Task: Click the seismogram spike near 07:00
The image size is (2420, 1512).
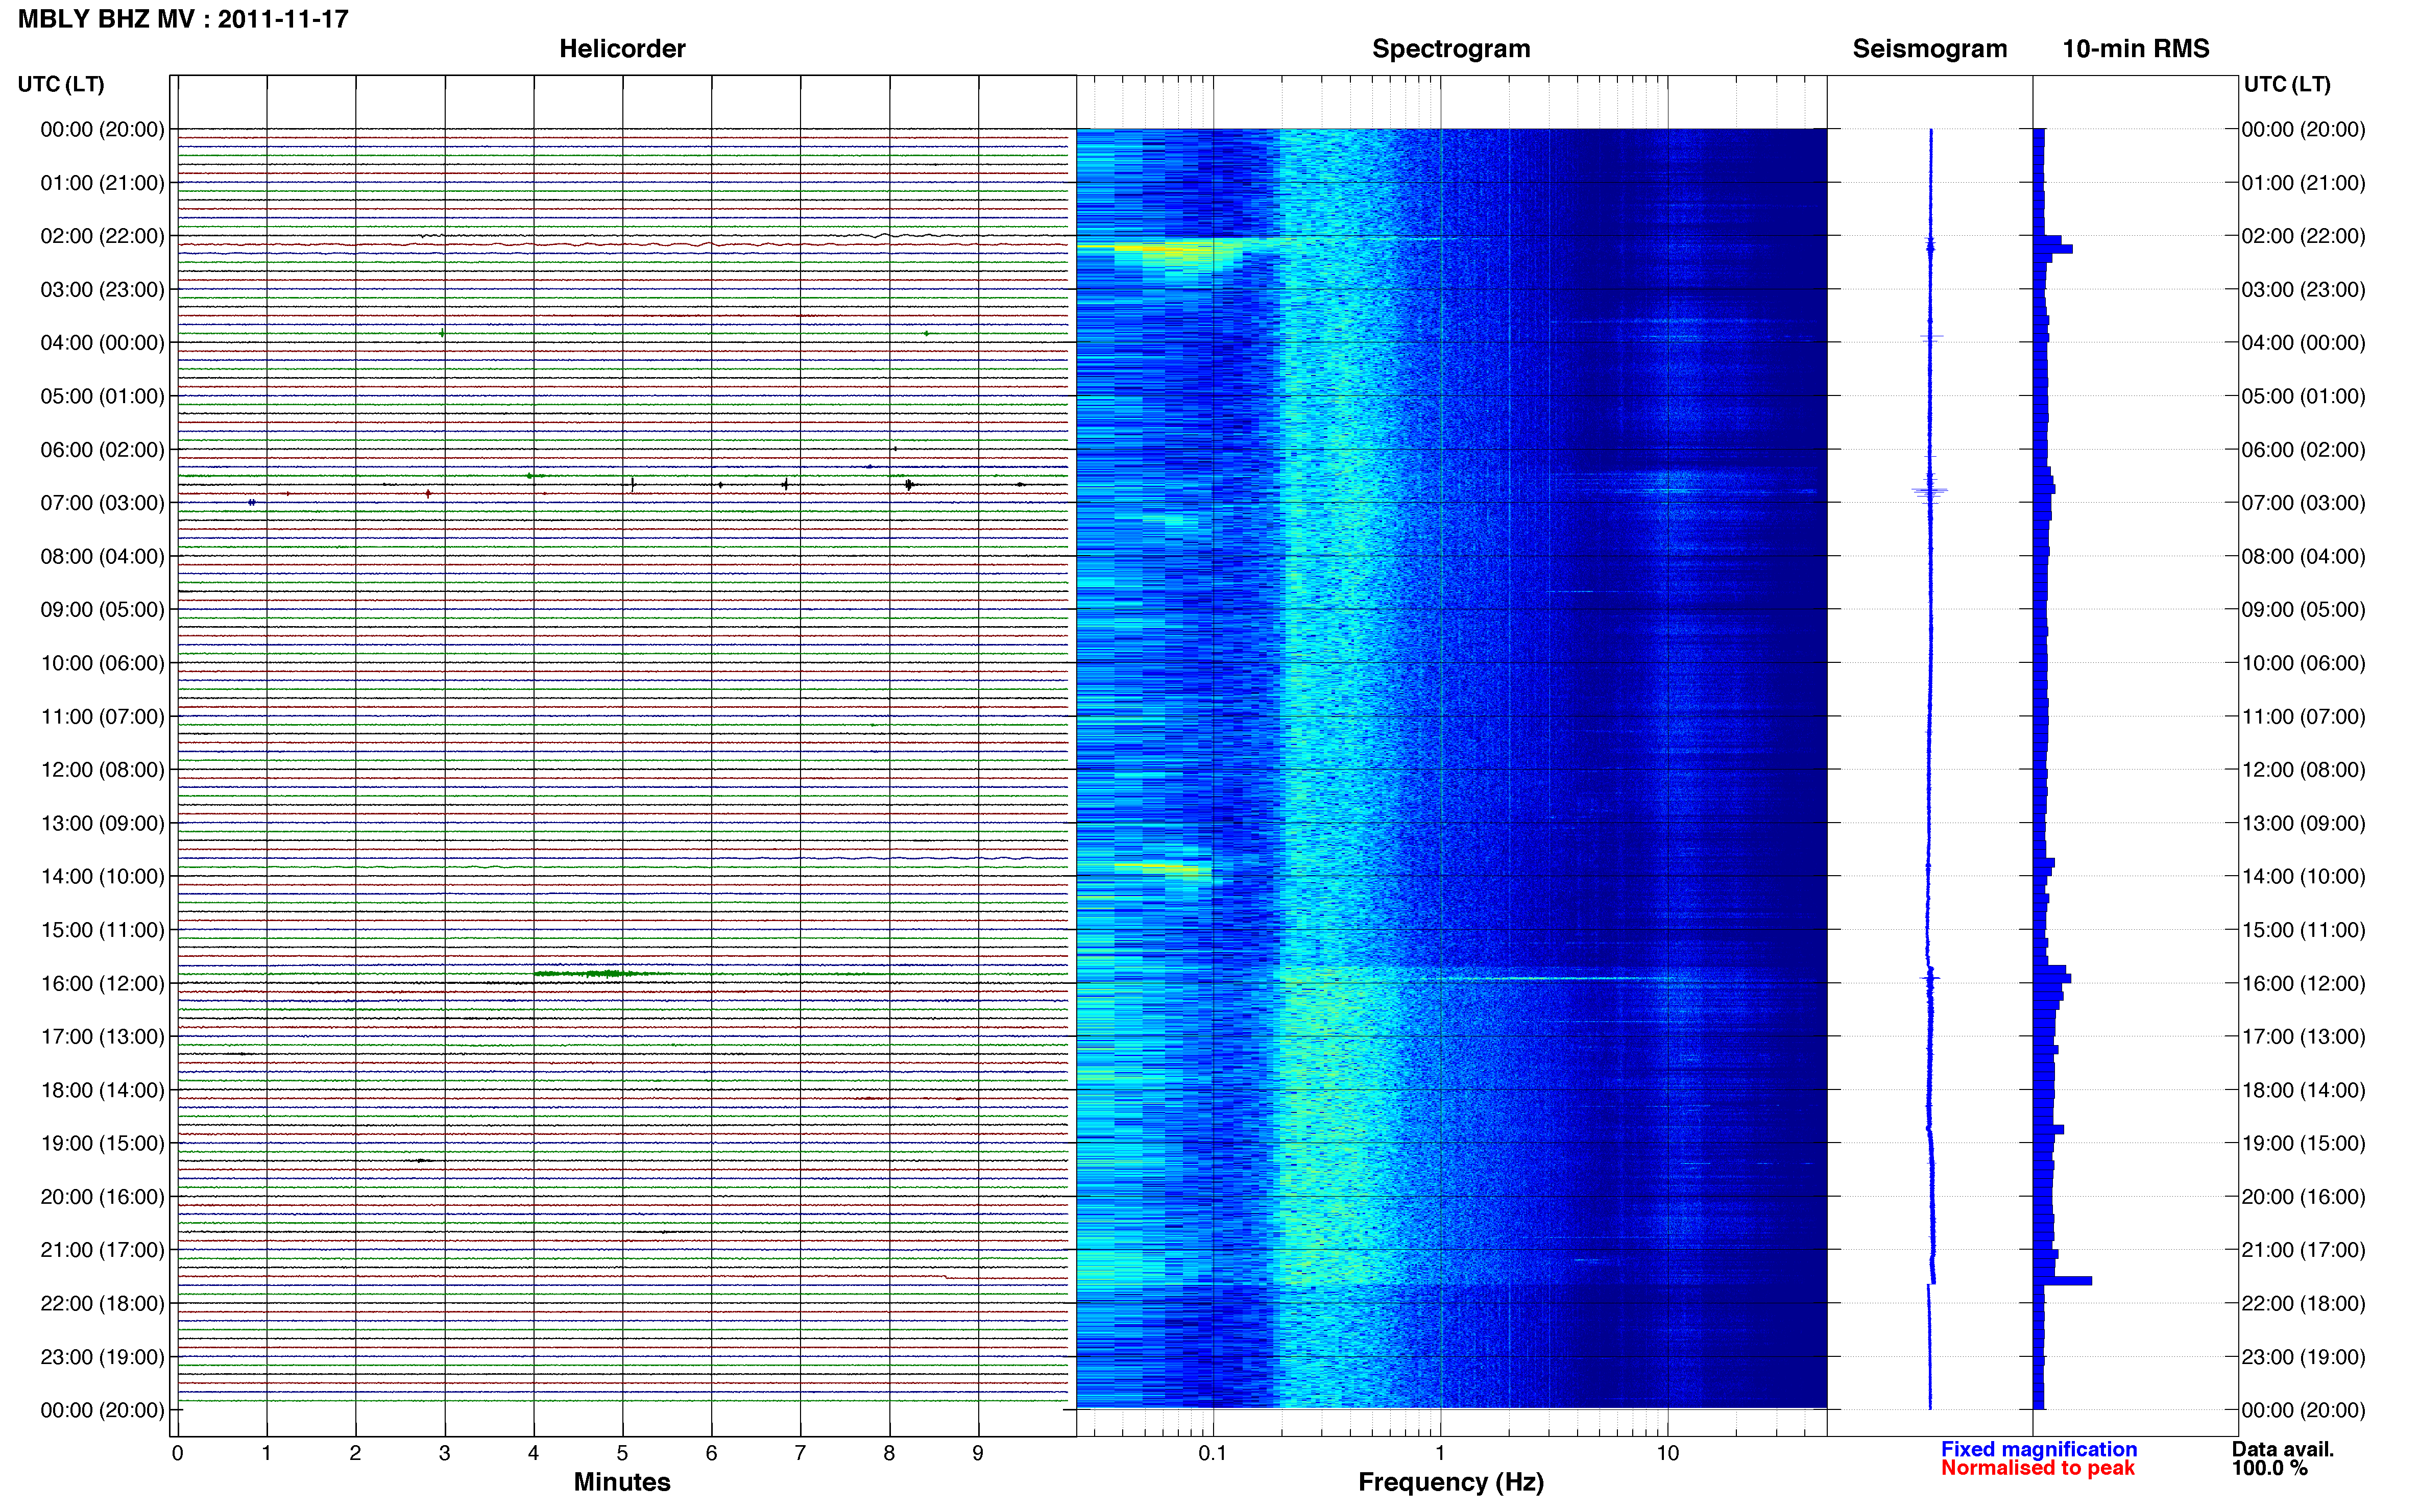Action: point(1930,491)
